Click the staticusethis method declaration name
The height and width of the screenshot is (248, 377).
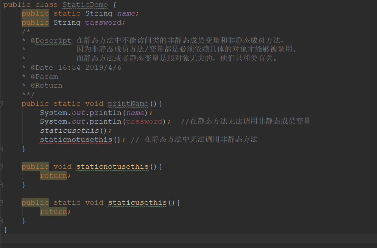137,203
